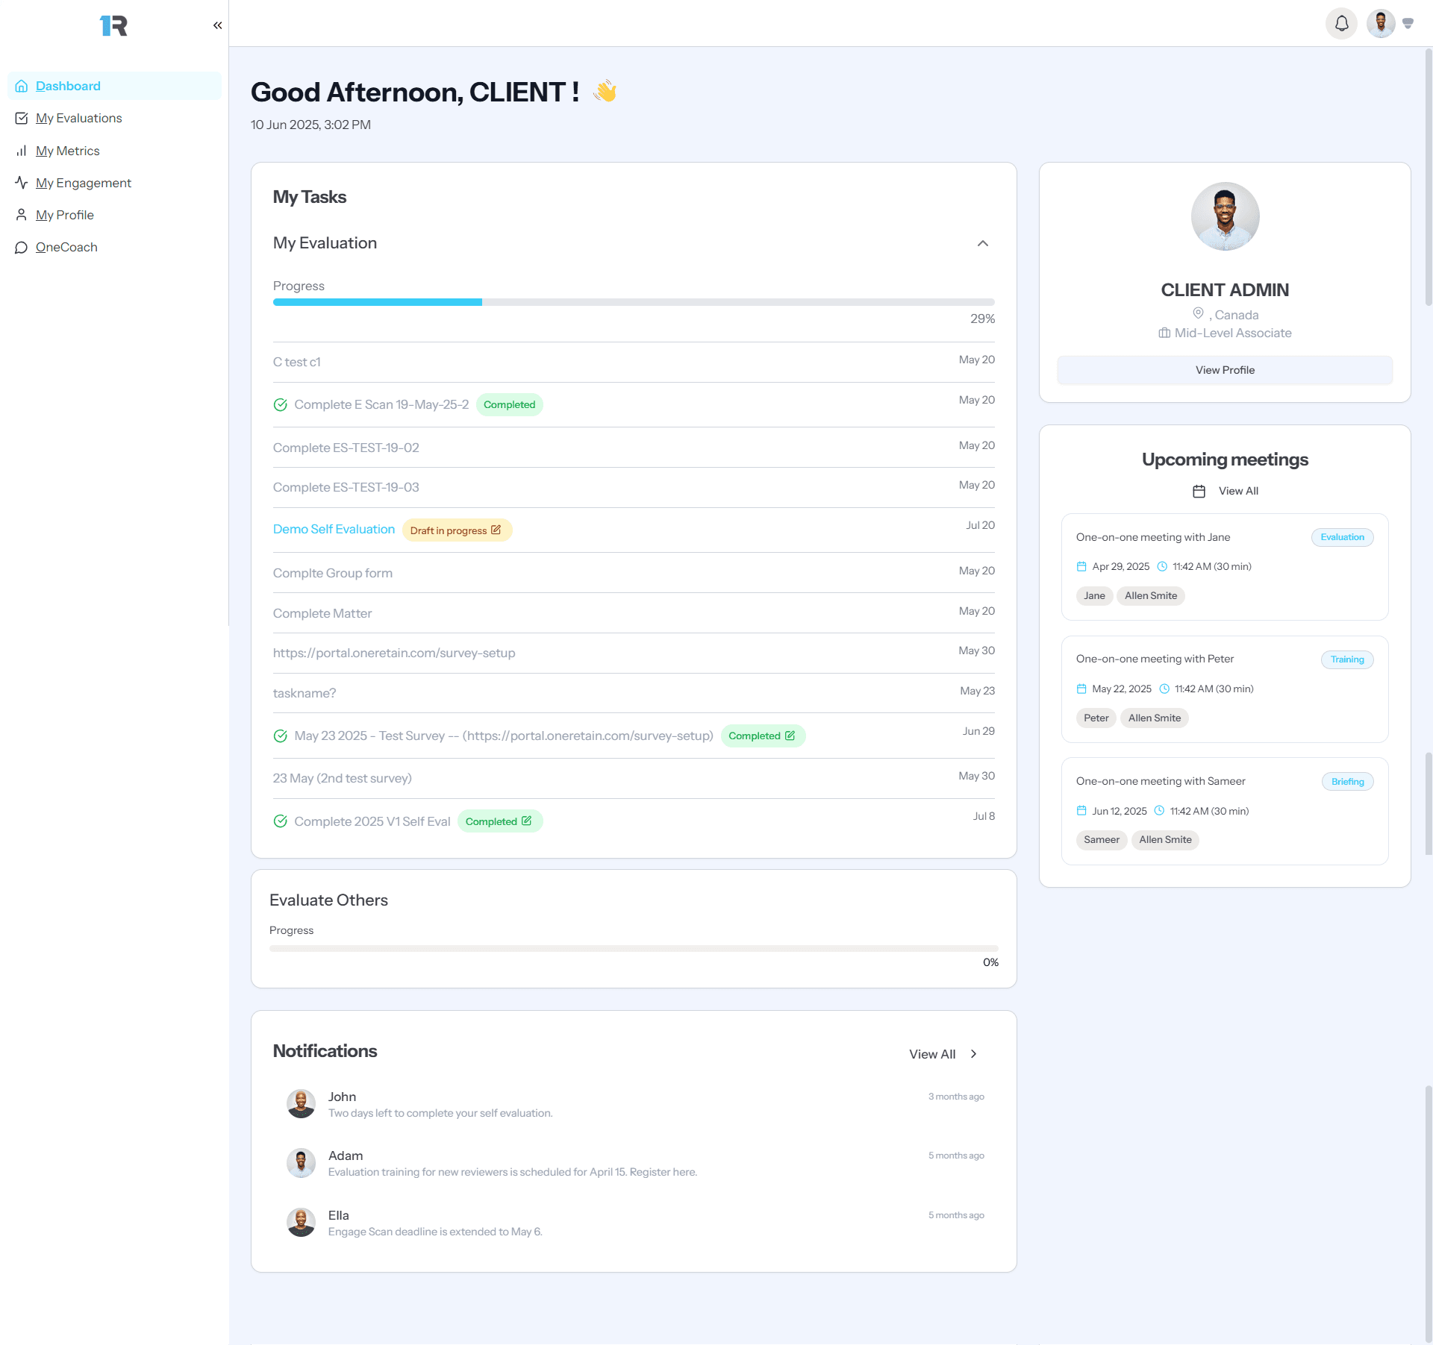Click calendar icon beside May 22, 2025
Screen dimensions: 1433x1345
(x=1081, y=689)
